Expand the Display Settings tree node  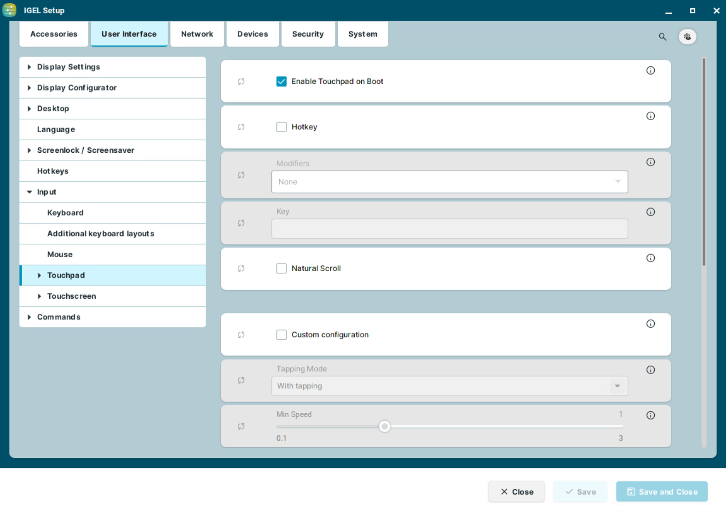point(29,67)
